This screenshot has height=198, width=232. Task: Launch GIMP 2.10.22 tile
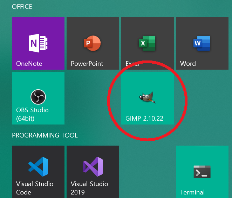(148, 98)
